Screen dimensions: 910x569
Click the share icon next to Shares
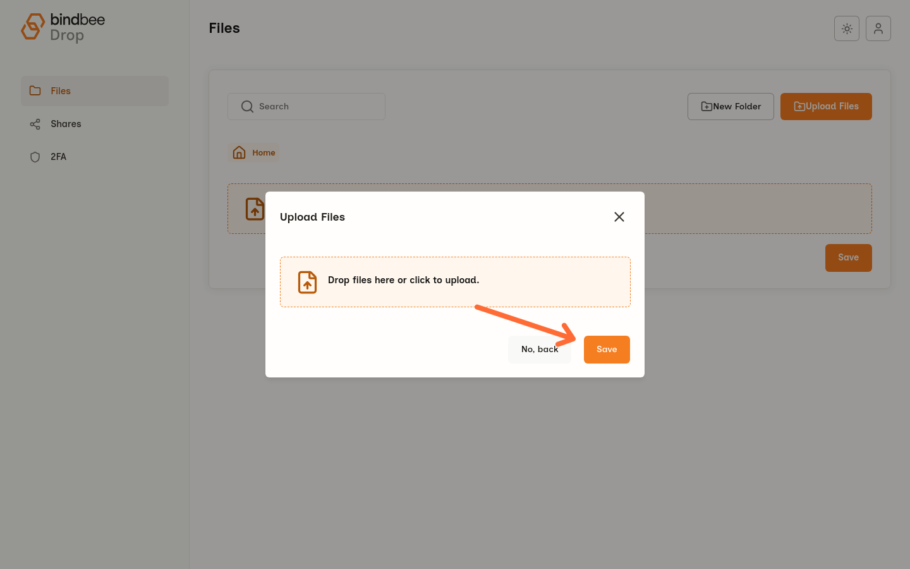pyautogui.click(x=35, y=124)
